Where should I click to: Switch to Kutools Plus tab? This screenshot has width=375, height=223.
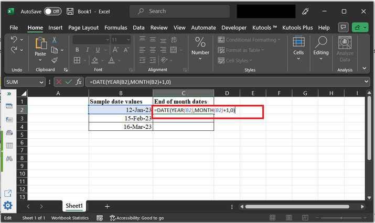click(x=297, y=28)
